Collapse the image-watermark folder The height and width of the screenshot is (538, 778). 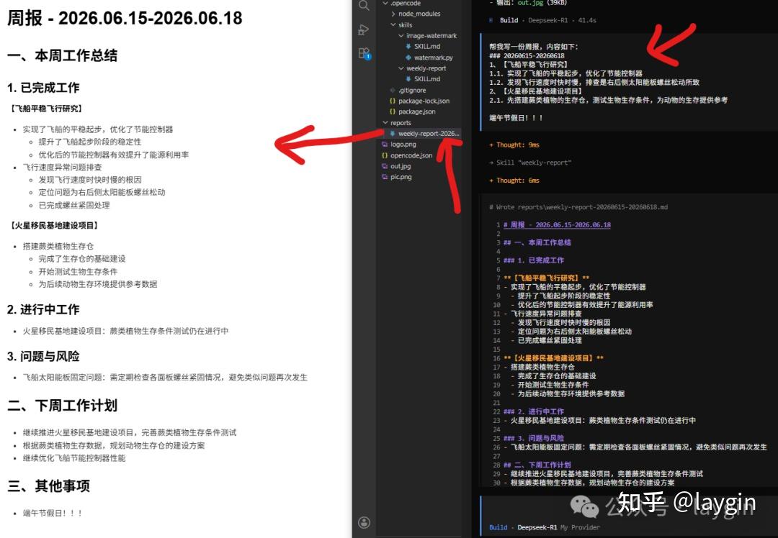401,36
